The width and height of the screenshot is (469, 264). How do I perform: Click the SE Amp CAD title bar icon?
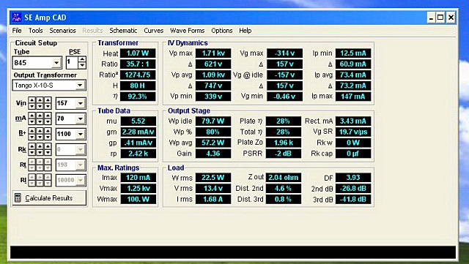(x=16, y=18)
